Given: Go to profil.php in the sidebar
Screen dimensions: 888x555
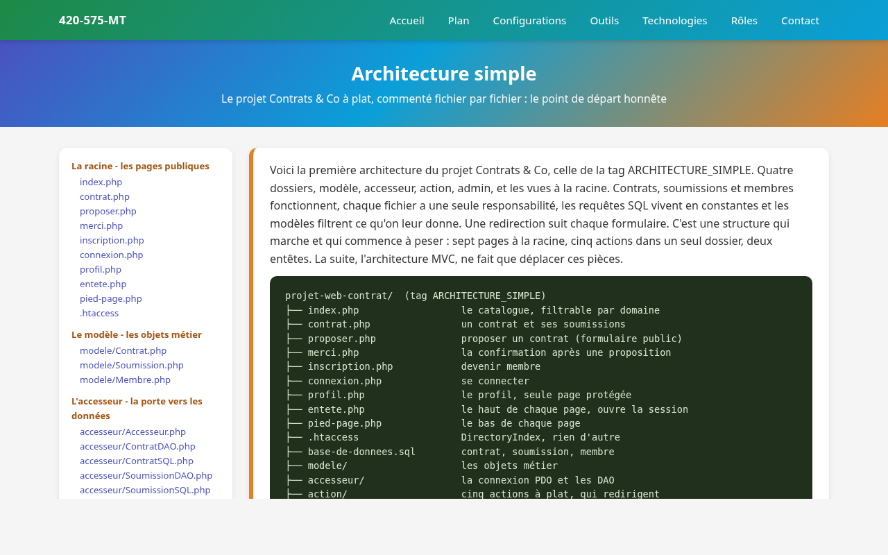Looking at the screenshot, I should coord(101,269).
